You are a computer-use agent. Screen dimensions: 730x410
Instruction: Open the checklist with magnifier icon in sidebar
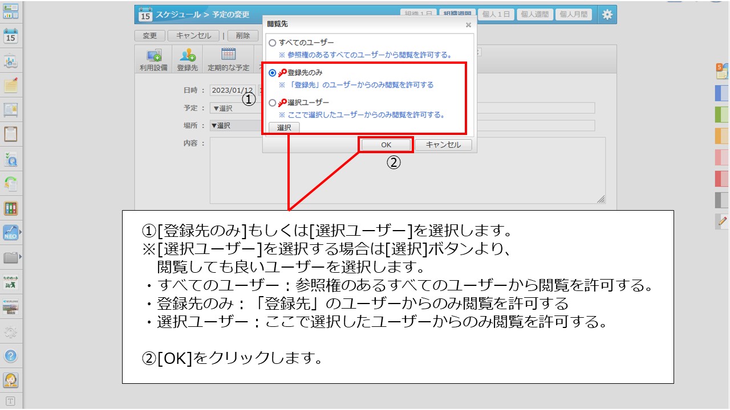11,159
